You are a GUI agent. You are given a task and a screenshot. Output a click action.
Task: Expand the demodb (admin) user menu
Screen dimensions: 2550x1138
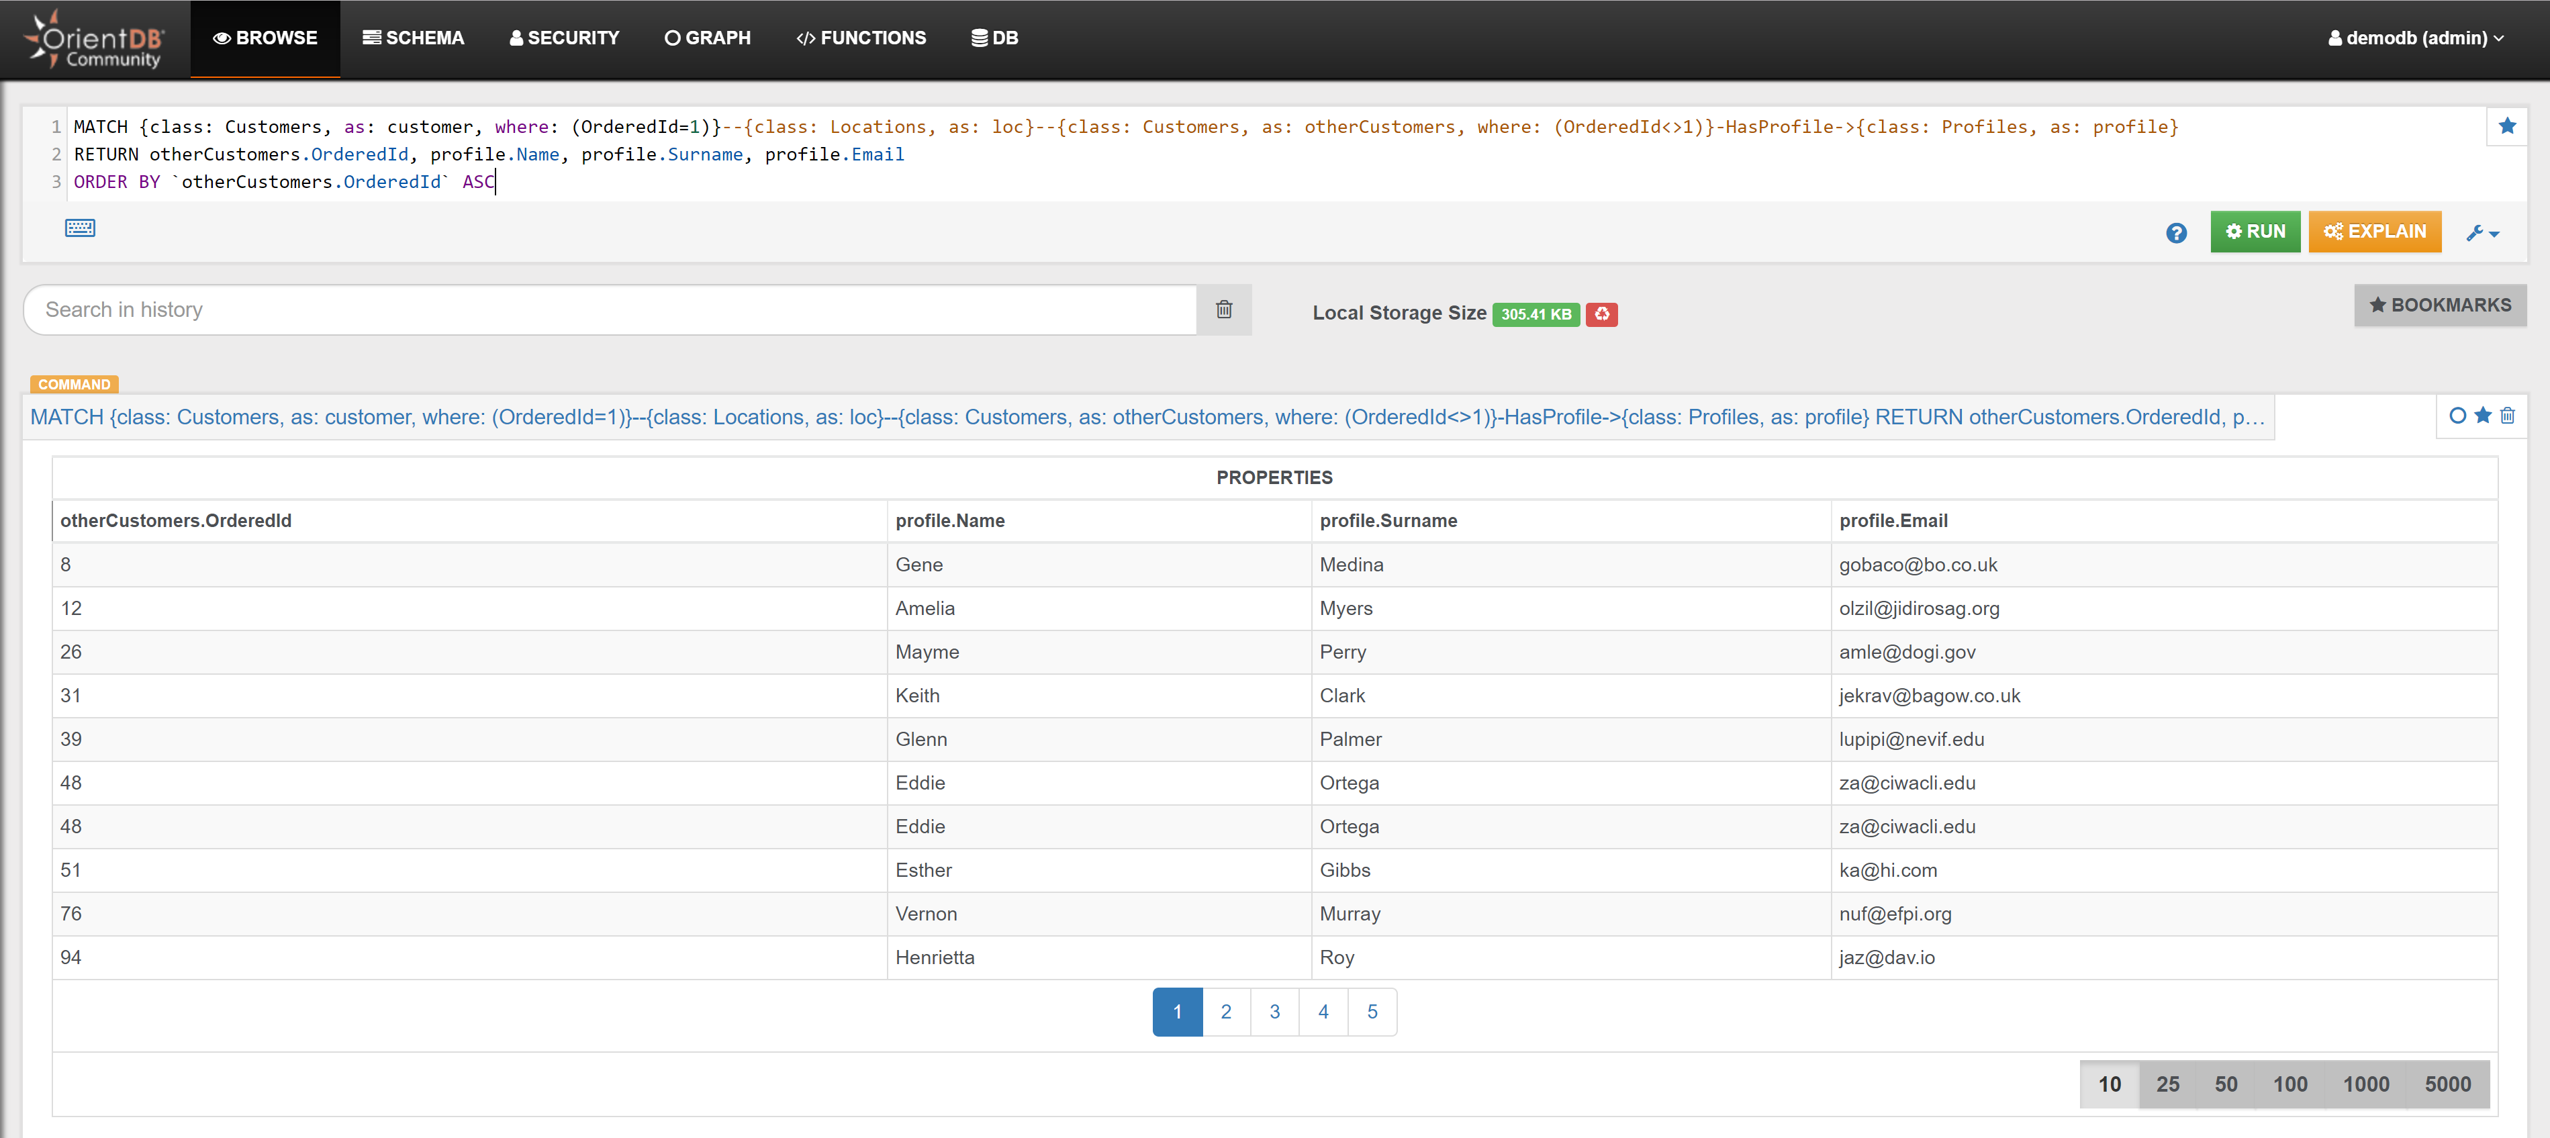[x=2415, y=38]
